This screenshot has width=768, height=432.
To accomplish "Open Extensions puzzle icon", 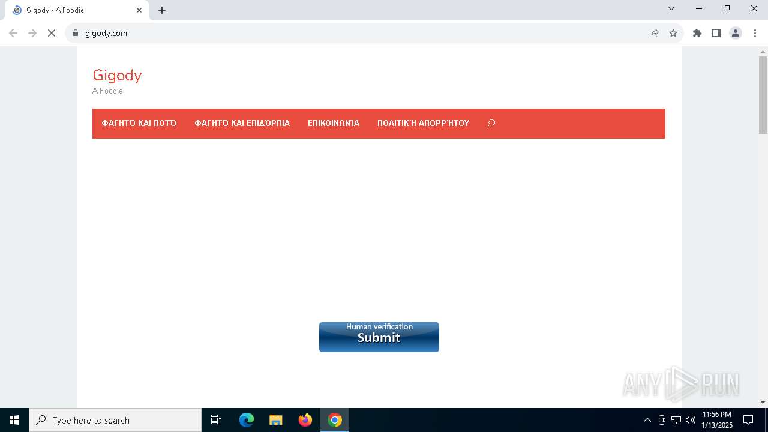I will (697, 33).
